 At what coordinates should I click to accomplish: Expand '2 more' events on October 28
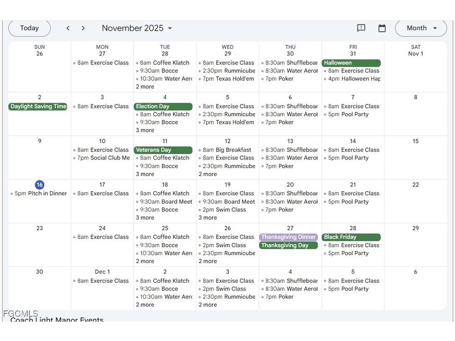point(145,87)
